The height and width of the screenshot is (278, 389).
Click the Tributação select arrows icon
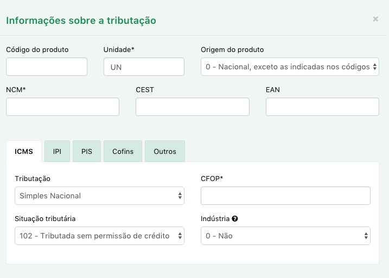click(x=180, y=196)
